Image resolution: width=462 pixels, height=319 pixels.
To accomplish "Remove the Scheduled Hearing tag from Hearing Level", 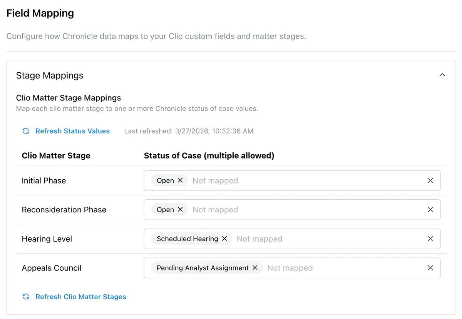I will click(x=224, y=239).
